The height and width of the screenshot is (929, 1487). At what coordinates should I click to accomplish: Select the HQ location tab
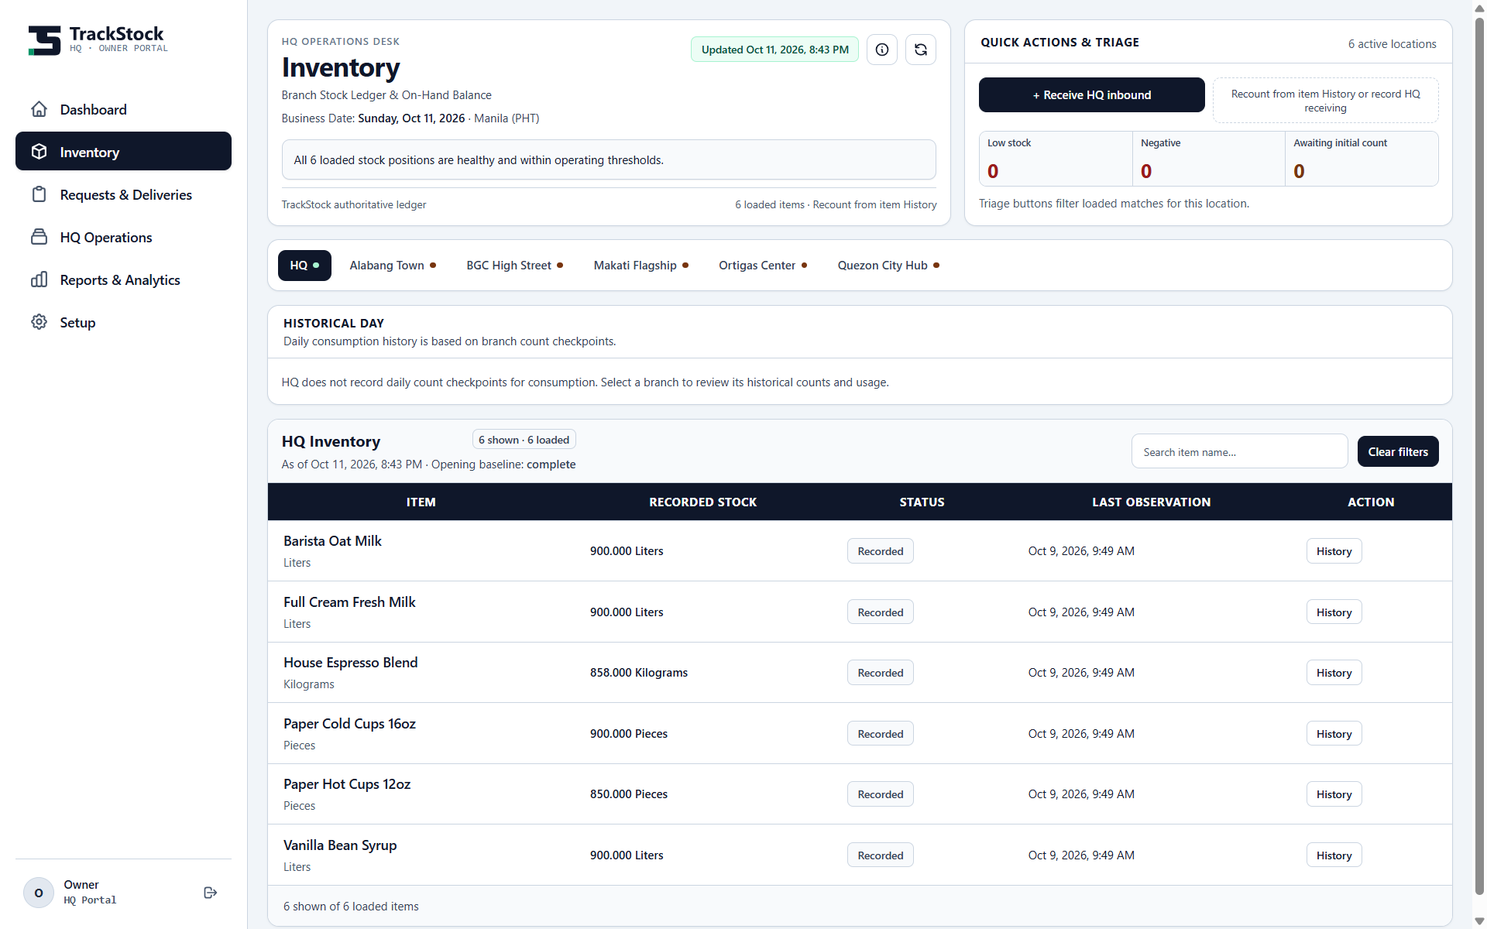point(304,266)
